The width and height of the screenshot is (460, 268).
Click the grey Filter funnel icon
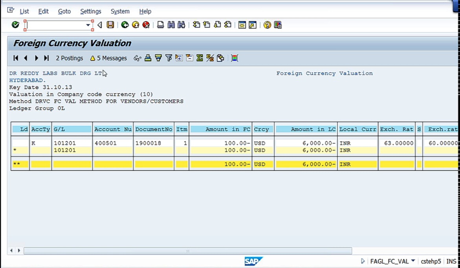(169, 58)
